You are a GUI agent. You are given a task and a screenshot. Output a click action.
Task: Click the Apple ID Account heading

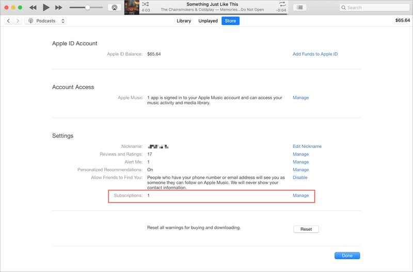(74, 43)
